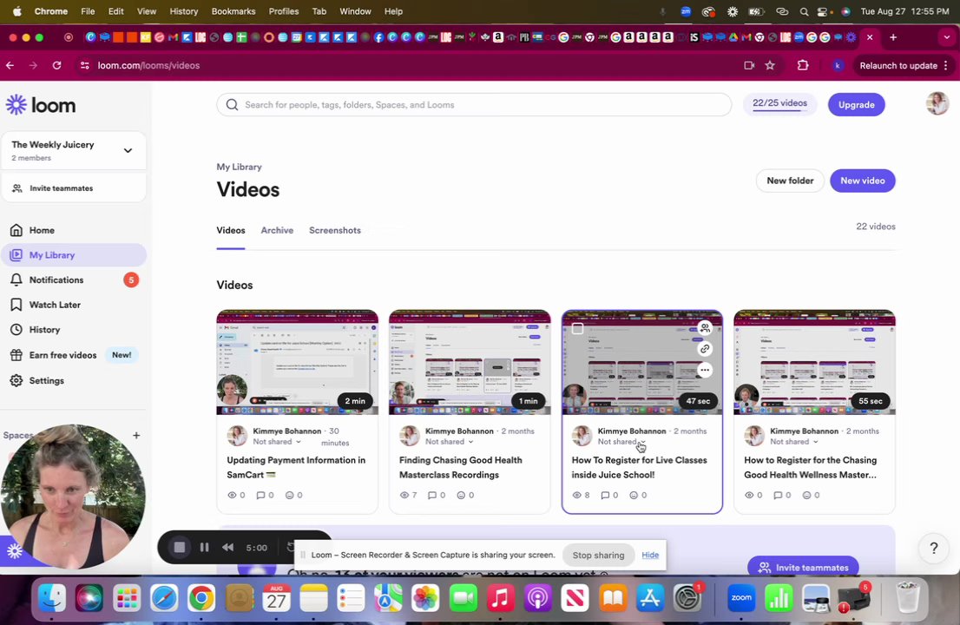The width and height of the screenshot is (960, 625).
Task: Open Not shared dropdown on Updating Payment Information video
Action: 277,441
